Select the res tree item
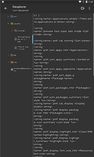 [15, 62]
